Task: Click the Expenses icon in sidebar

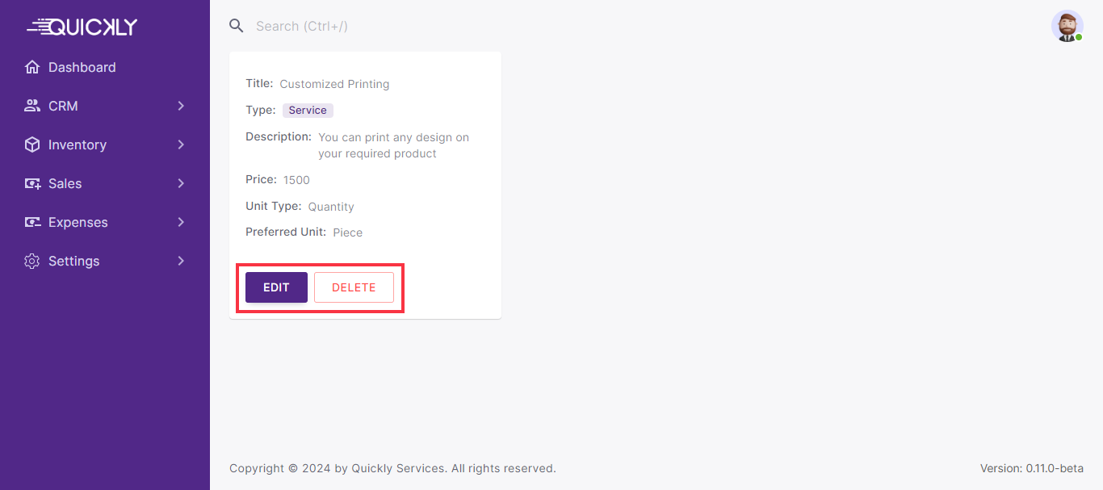Action: [32, 222]
